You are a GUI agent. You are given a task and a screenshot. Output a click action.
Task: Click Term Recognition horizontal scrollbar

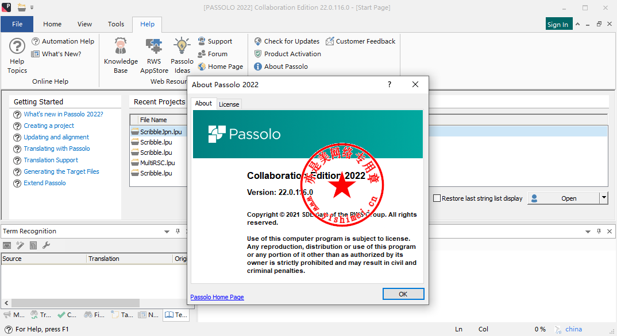pos(75,303)
